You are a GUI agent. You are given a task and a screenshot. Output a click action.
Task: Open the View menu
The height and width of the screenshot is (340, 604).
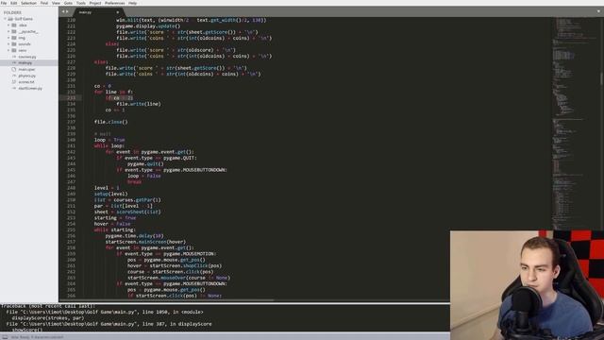point(56,3)
